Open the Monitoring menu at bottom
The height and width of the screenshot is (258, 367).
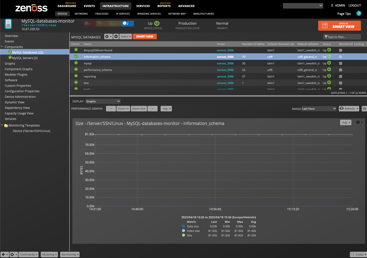[x=70, y=254]
